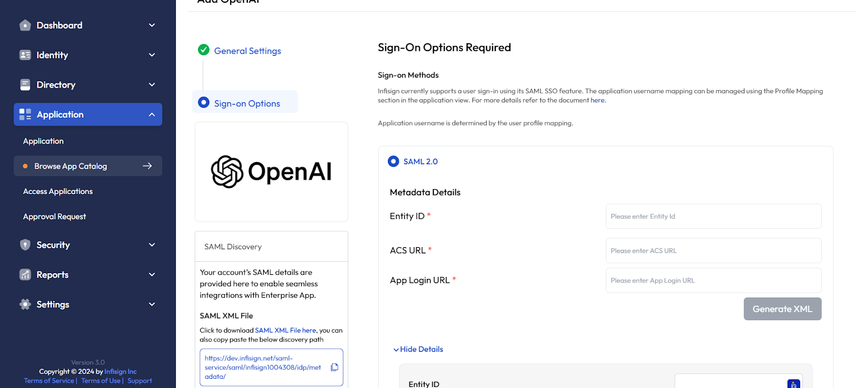Click the Generate XML button
868x388 pixels.
pos(782,309)
